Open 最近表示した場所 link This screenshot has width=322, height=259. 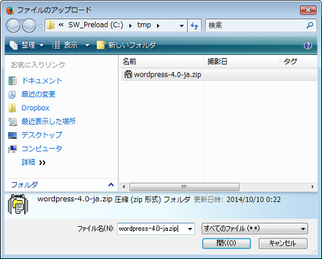coord(49,121)
